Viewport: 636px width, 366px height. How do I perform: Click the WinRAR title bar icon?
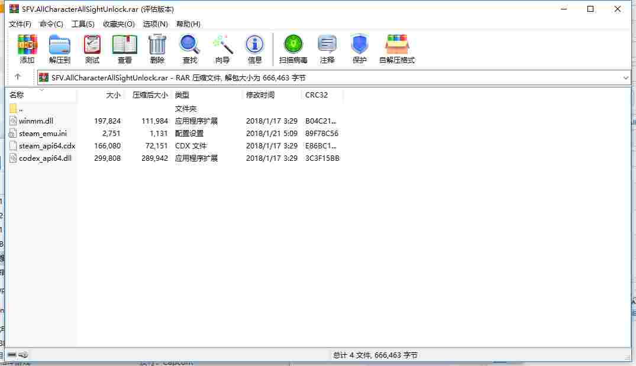pos(14,8)
